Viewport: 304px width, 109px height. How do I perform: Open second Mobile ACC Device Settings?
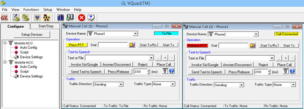31,76
